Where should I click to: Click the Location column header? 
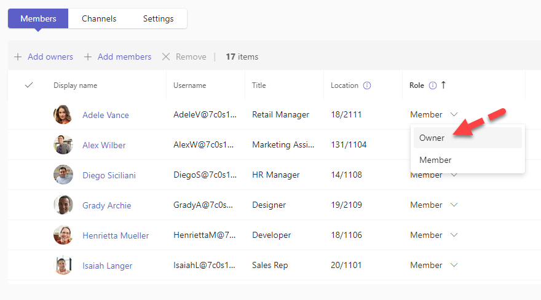[x=344, y=85]
